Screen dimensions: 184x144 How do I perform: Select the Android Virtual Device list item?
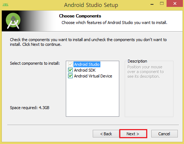(93, 76)
